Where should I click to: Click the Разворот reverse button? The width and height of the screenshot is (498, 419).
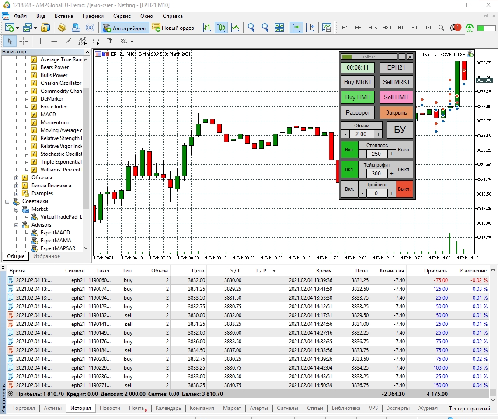[358, 112]
